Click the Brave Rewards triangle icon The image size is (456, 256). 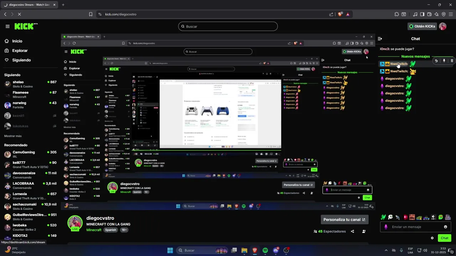348,14
